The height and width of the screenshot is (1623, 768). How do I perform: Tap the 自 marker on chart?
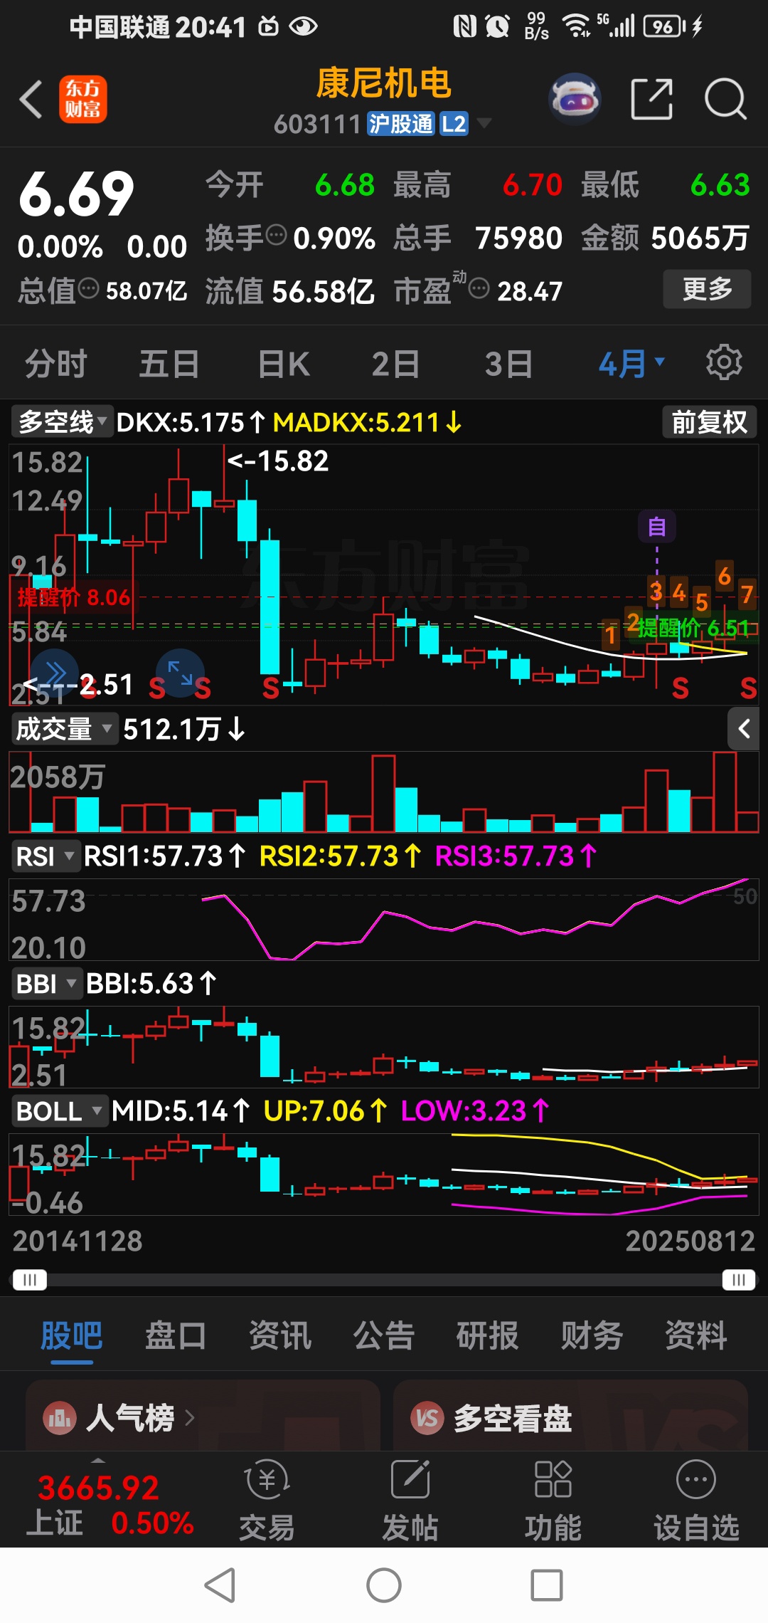656,527
